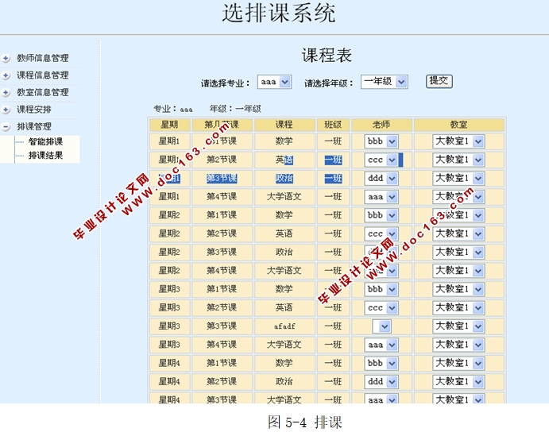Open 课程信息管理 menu item
549x432 pixels.
coord(43,75)
